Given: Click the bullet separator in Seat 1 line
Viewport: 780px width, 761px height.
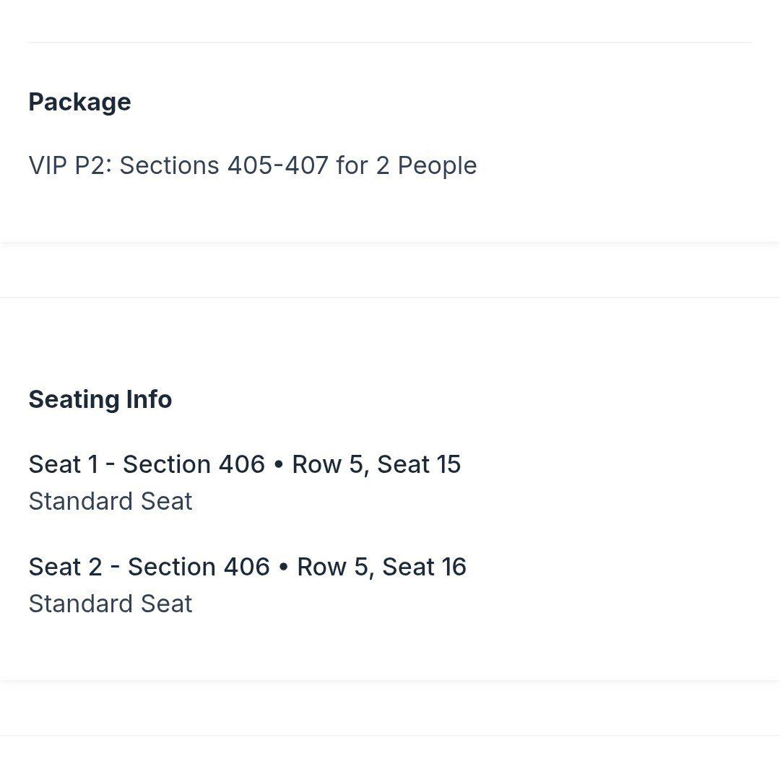Looking at the screenshot, I should (x=278, y=464).
